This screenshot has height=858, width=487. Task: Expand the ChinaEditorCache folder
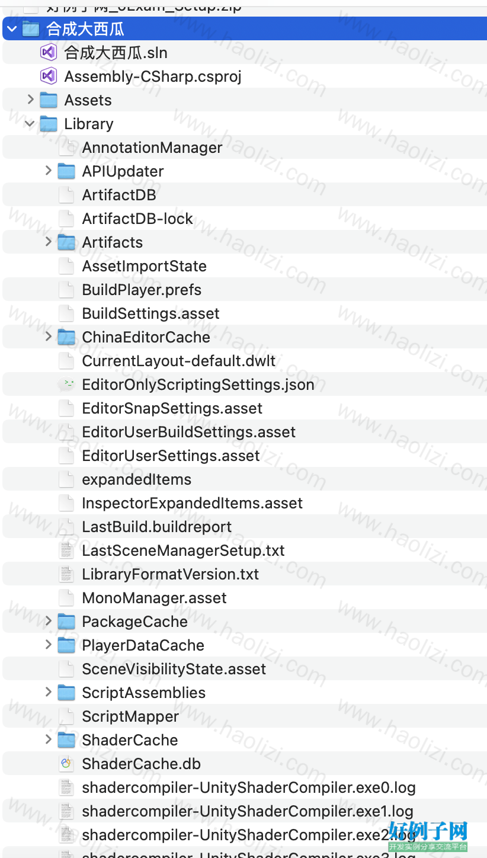pyautogui.click(x=49, y=337)
